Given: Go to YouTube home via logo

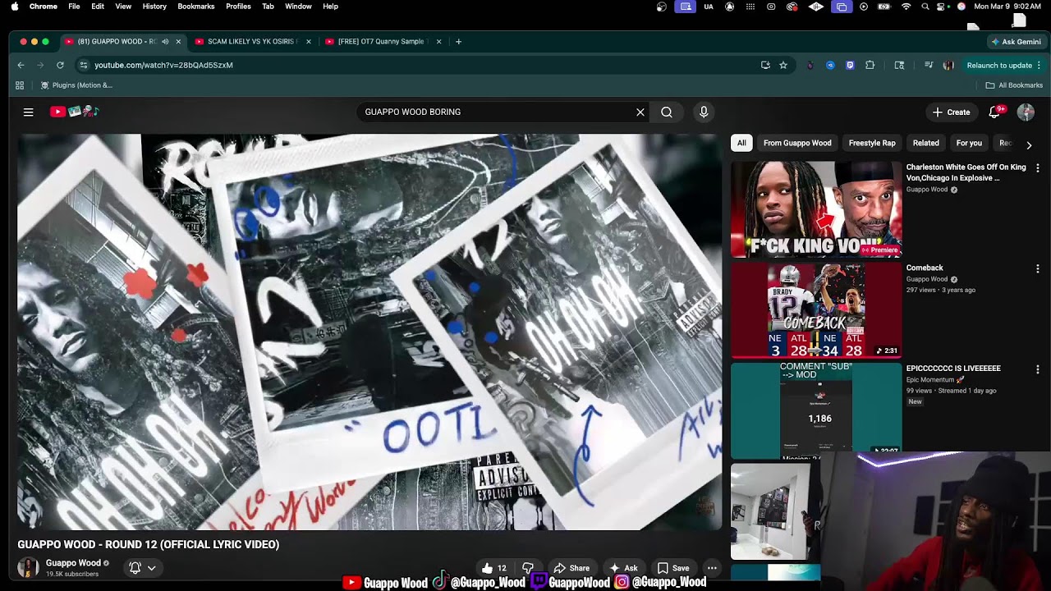Looking at the screenshot, I should 74,112.
